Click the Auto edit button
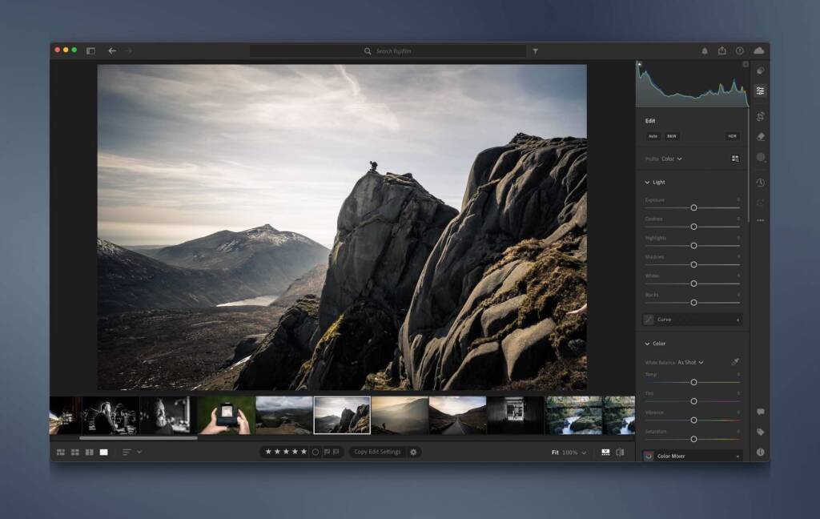The height and width of the screenshot is (519, 820). pos(653,136)
